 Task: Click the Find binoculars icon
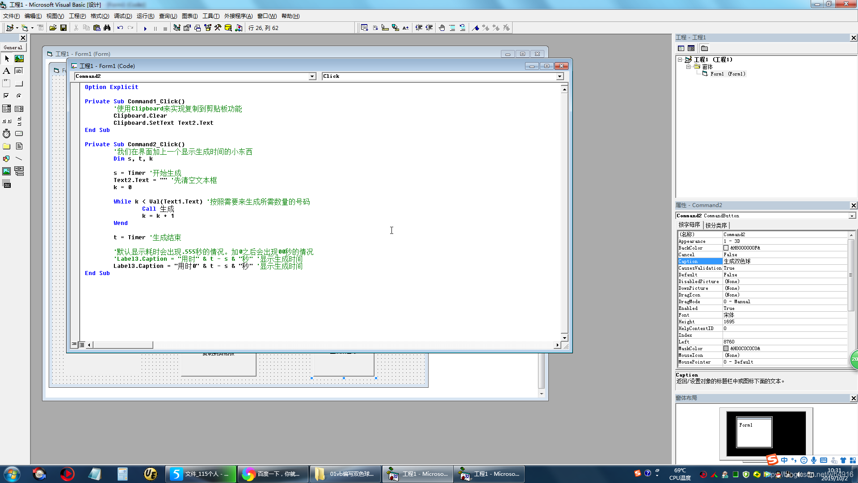pyautogui.click(x=107, y=28)
